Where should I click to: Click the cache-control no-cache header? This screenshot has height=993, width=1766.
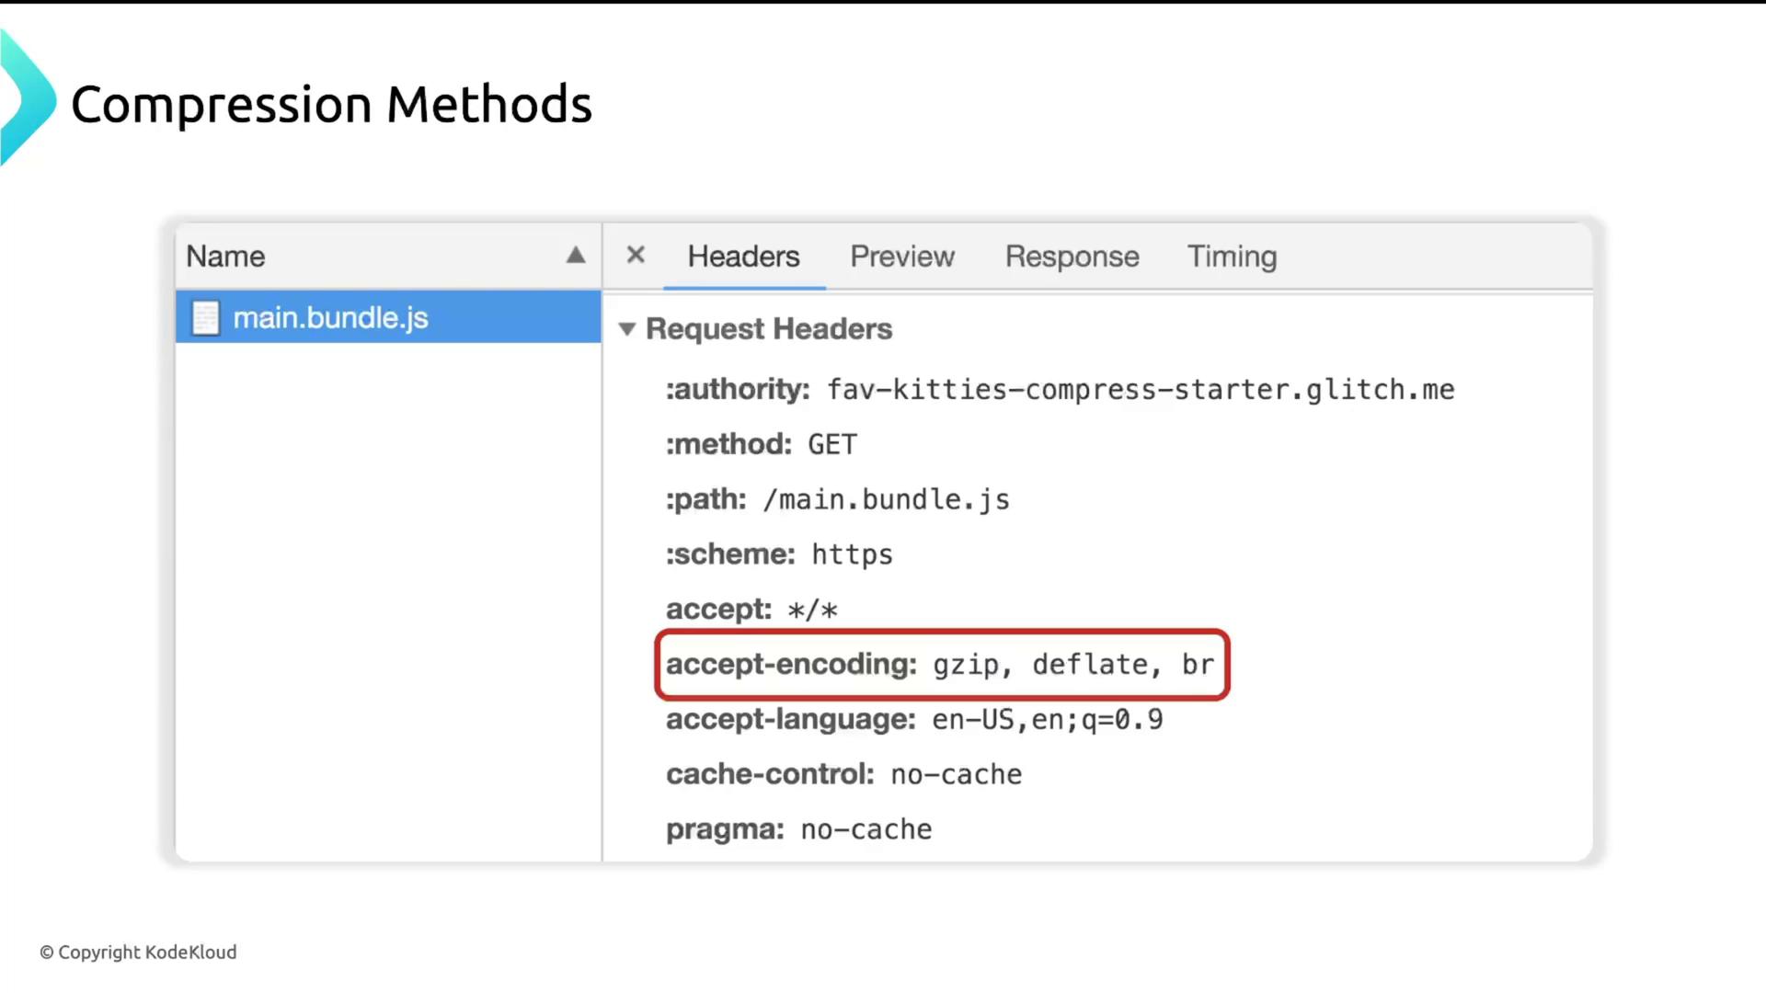843,774
